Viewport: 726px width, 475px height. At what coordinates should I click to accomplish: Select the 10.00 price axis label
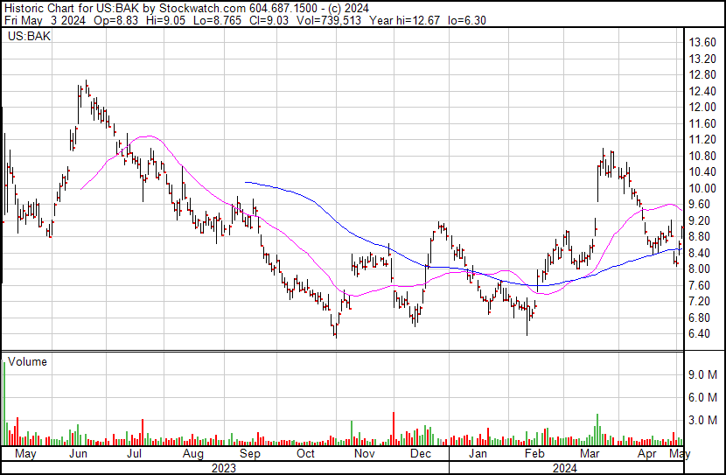coord(702,188)
